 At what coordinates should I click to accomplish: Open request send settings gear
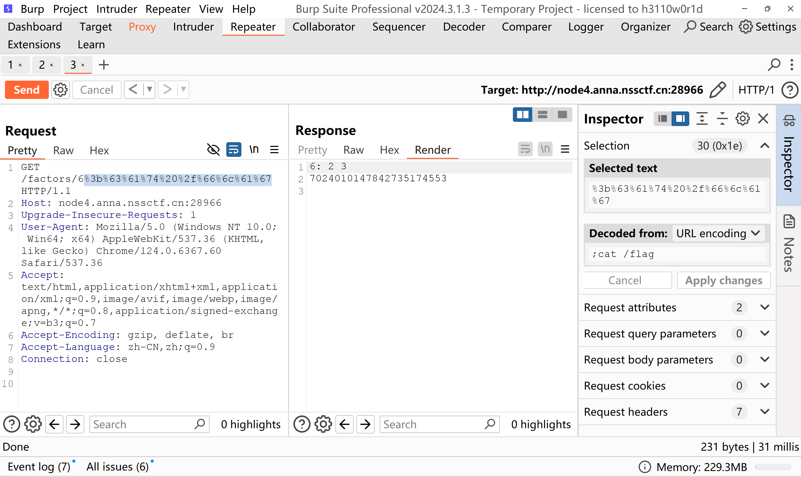click(61, 90)
